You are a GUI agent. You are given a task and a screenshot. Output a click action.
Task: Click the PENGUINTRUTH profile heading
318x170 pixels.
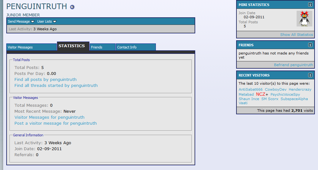pos(37,7)
